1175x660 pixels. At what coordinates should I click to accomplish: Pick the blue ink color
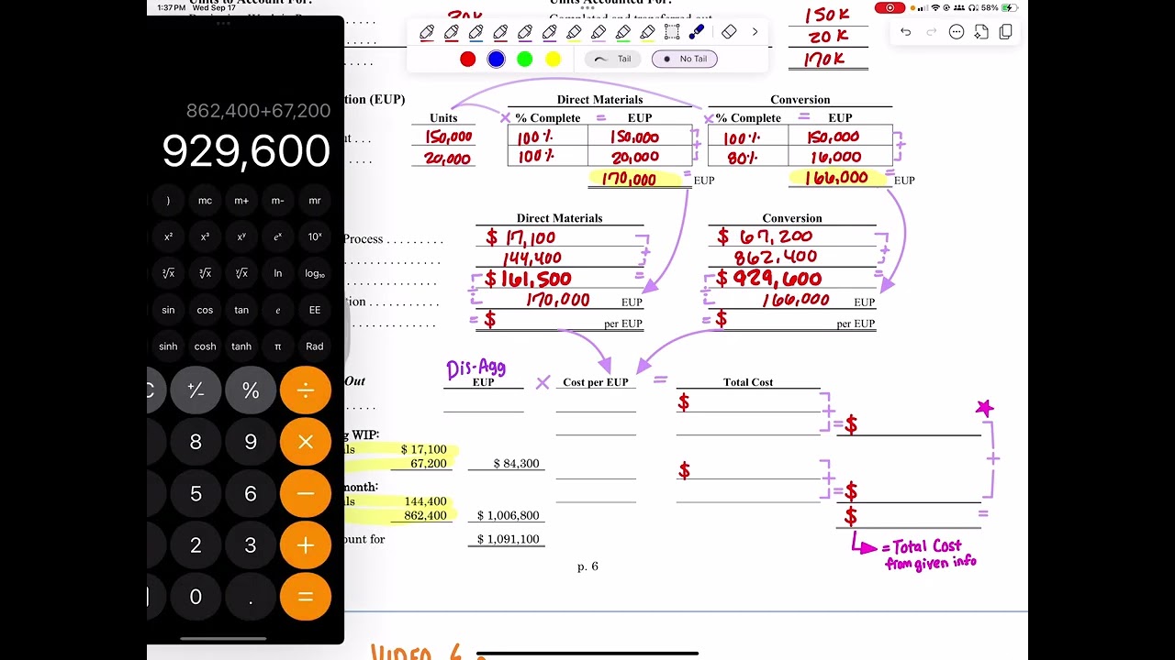pyautogui.click(x=496, y=59)
